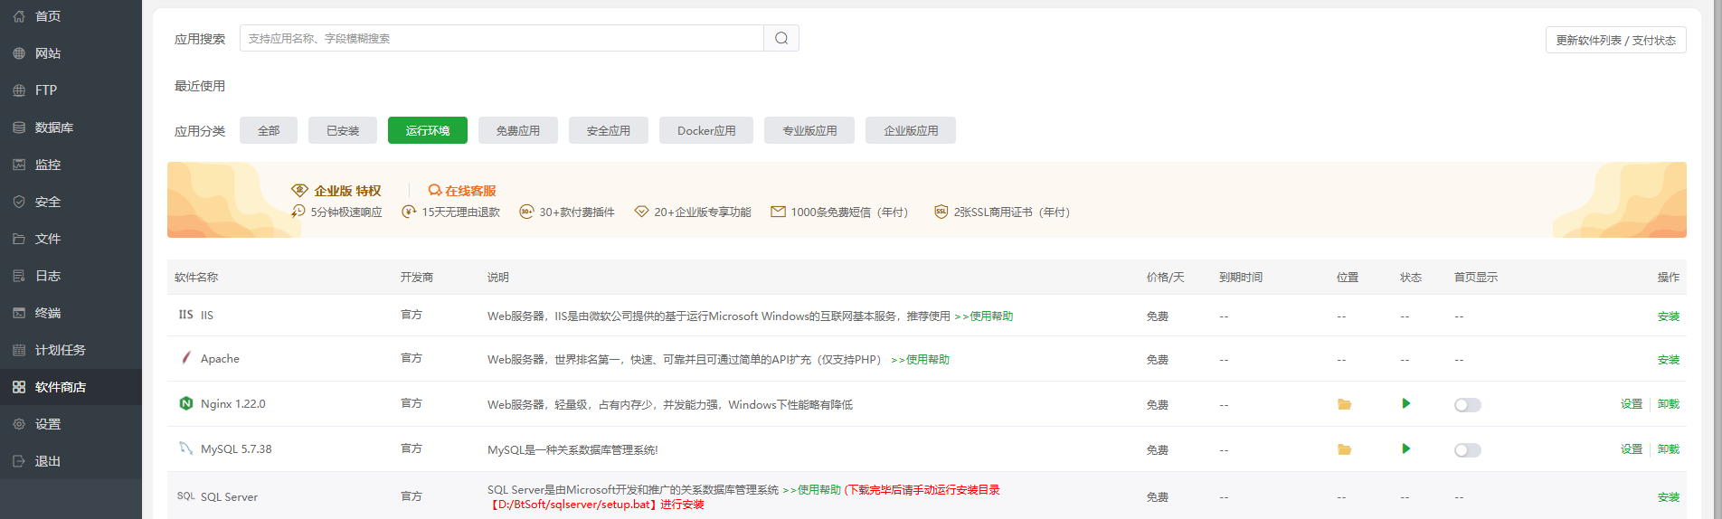The width and height of the screenshot is (1722, 519).
Task: Select the 安全应用 category tab
Action: tap(609, 130)
